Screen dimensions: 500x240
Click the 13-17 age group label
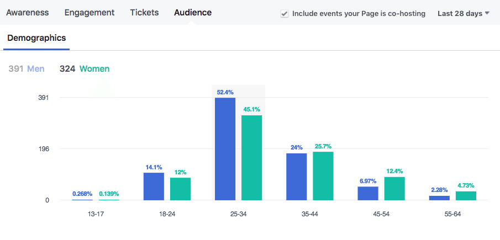coord(96,214)
